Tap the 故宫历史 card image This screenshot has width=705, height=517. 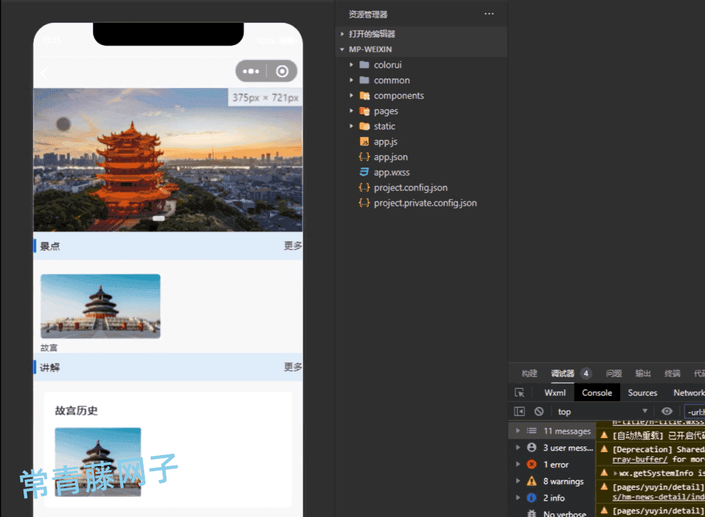coord(97,462)
